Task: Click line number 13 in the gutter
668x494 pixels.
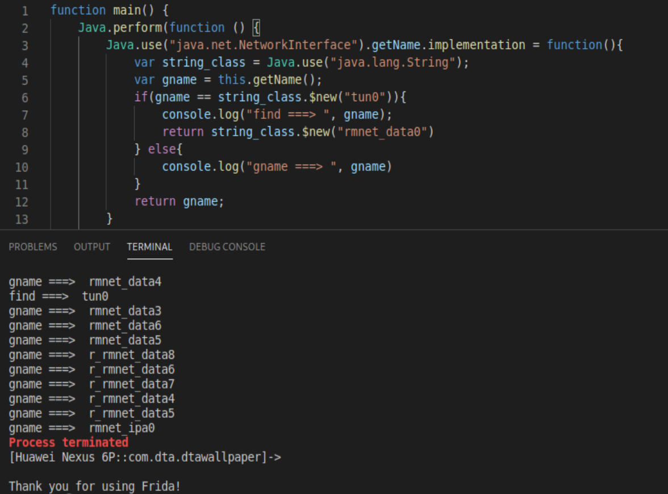Action: click(x=22, y=220)
